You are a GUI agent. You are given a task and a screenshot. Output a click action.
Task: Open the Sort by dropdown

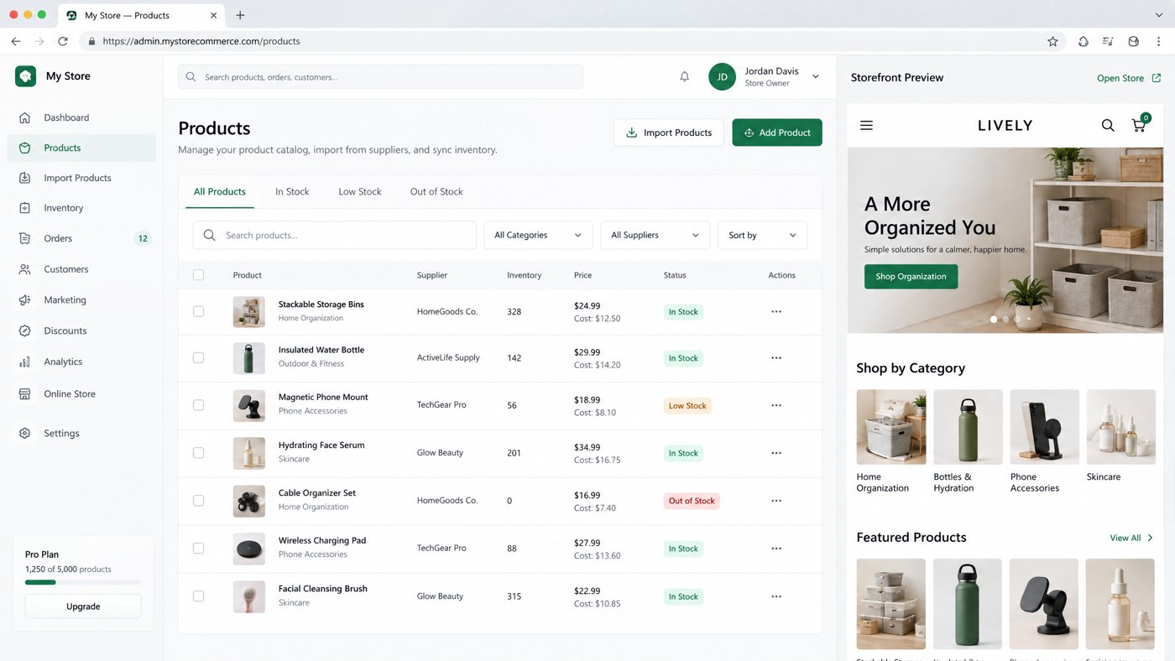click(762, 235)
